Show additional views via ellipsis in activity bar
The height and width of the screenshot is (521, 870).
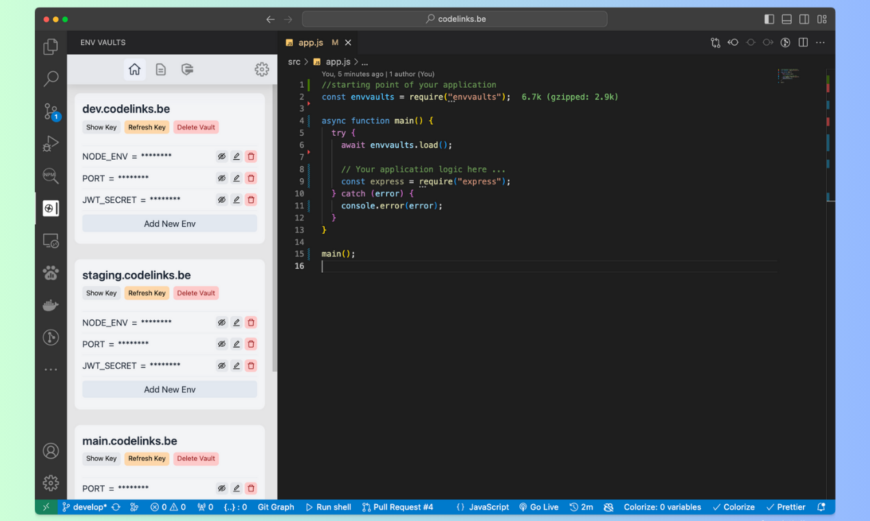point(51,369)
